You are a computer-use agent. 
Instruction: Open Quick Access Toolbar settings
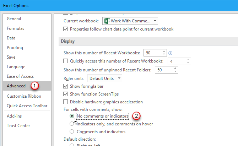27,106
